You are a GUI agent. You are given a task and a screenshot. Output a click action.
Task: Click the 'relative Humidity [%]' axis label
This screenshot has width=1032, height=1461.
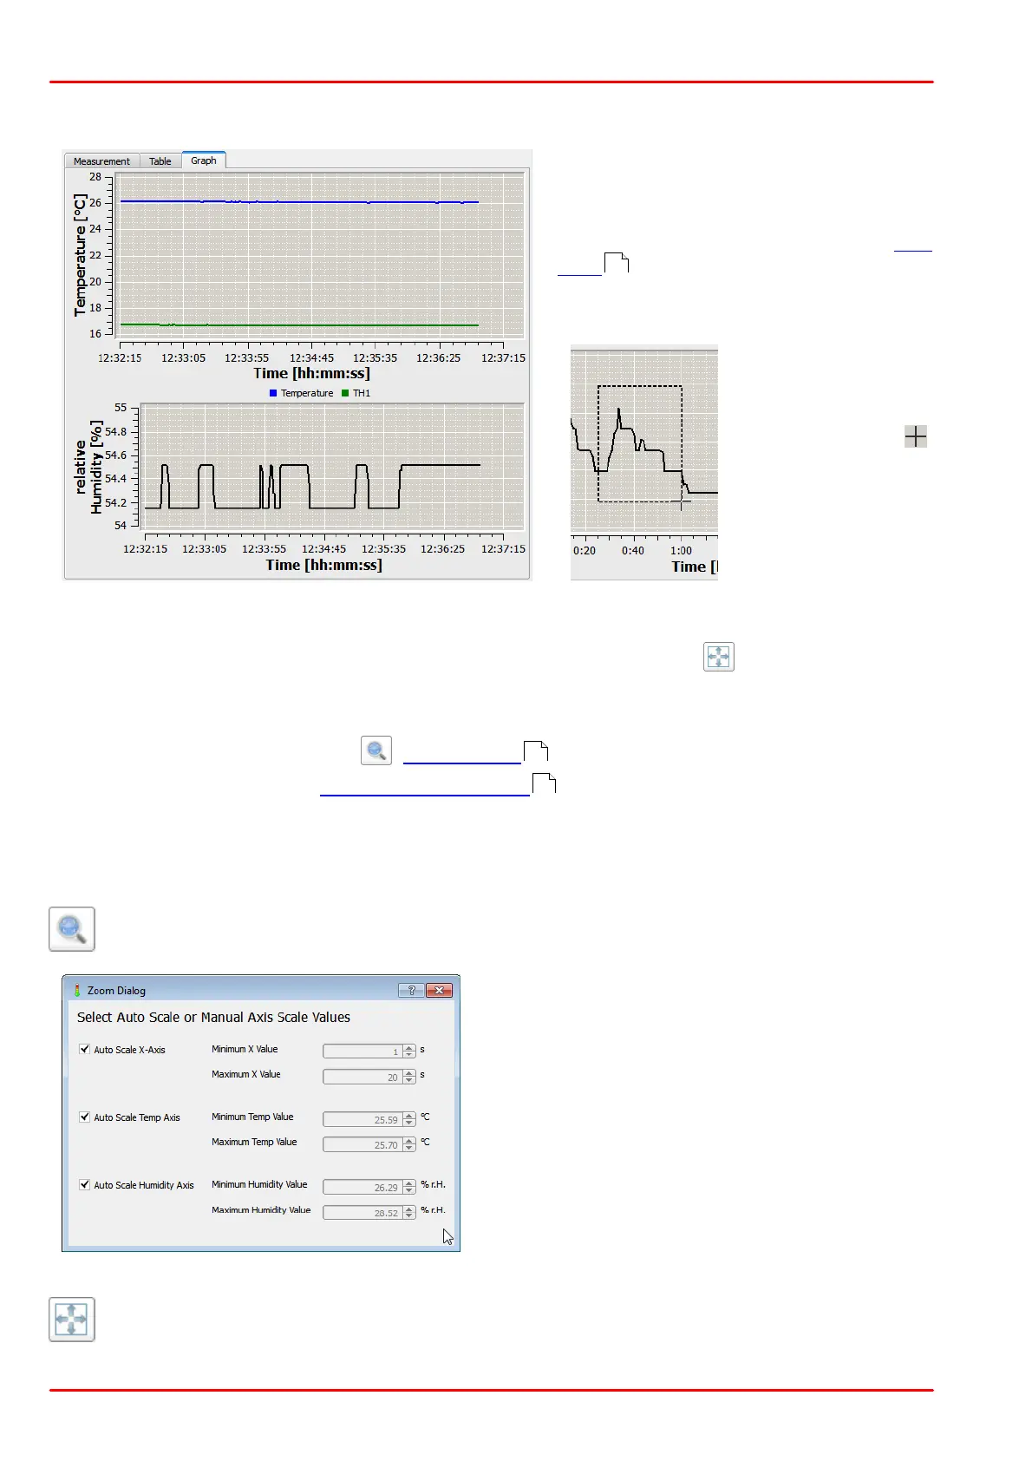point(88,467)
